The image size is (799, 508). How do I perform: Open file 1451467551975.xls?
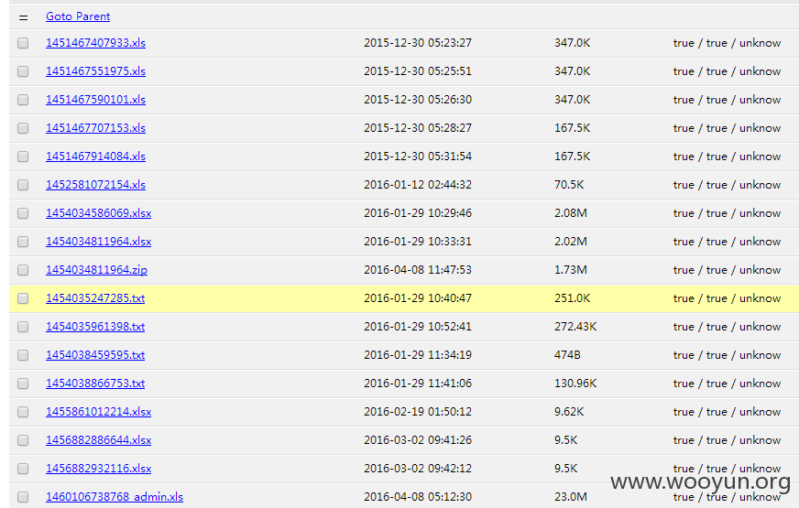pyautogui.click(x=96, y=71)
